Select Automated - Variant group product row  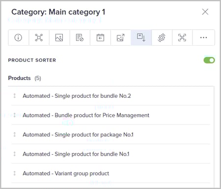pyautogui.click(x=110, y=173)
